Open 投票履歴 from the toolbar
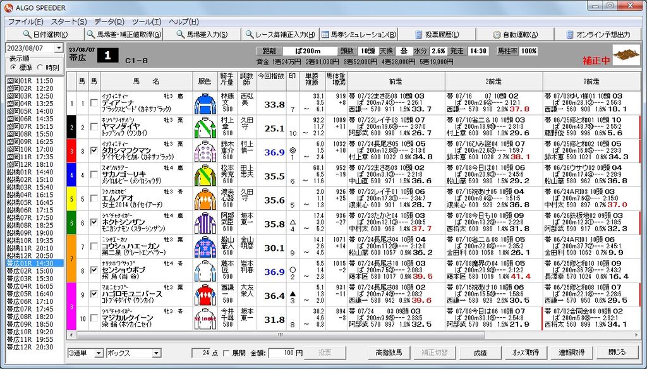This screenshot has height=369, width=647. (437, 34)
